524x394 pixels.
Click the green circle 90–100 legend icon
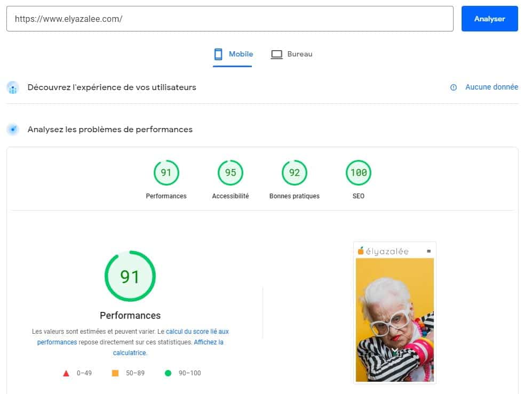[168, 373]
